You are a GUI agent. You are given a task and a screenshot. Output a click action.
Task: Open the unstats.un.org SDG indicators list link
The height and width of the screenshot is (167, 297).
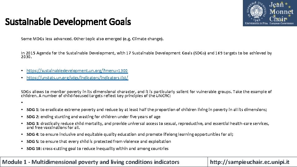click(77, 78)
